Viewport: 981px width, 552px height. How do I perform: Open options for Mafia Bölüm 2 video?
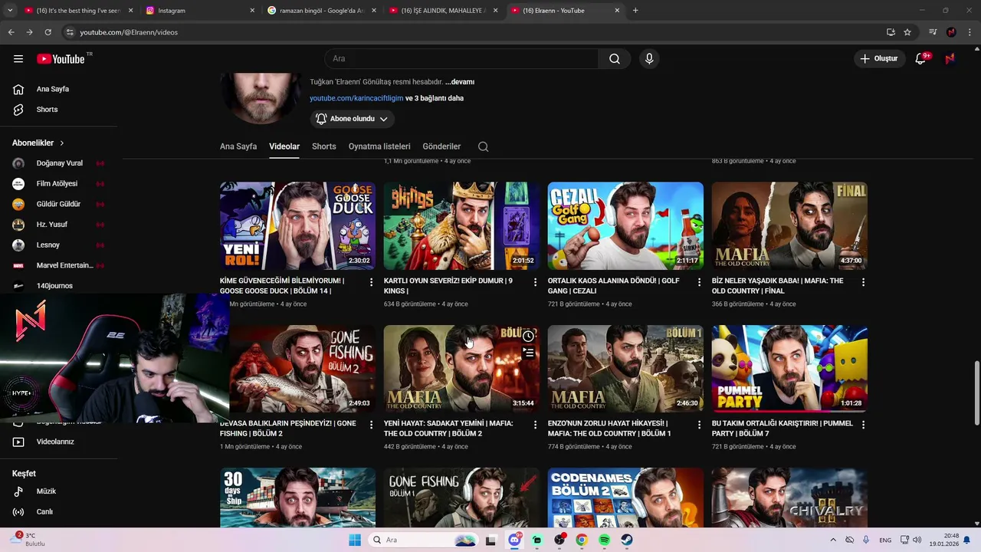[536, 426]
